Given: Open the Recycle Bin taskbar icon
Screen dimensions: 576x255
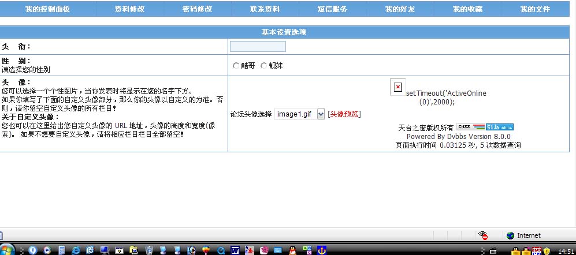Looking at the screenshot, I should click(149, 250).
